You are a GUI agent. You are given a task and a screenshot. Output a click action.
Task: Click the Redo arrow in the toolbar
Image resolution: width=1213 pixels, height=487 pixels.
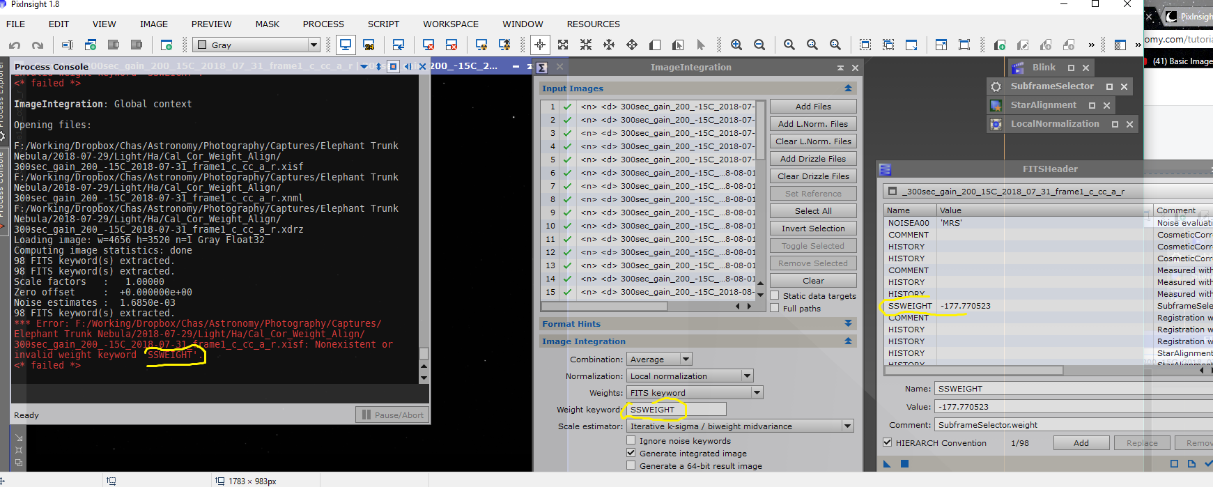[38, 45]
